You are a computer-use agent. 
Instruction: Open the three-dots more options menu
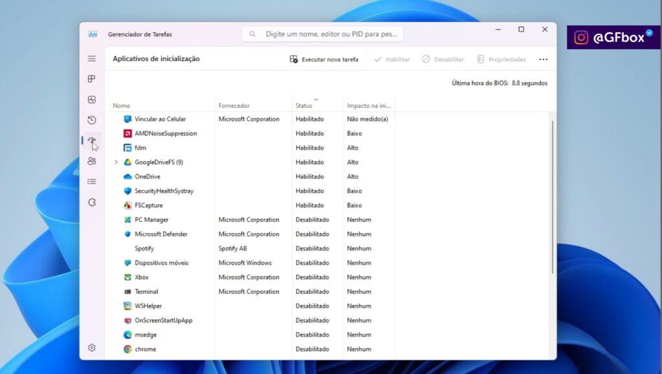pyautogui.click(x=543, y=59)
